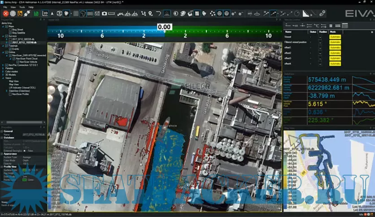Click the Automatic button for Vessel row
Image resolution: width=375 pixels, height=217 pixels.
pyautogui.click(x=335, y=37)
